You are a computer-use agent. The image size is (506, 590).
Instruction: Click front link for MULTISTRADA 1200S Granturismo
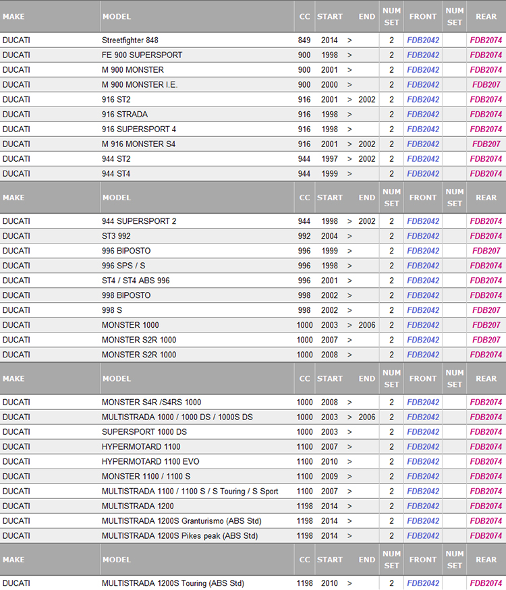[423, 521]
